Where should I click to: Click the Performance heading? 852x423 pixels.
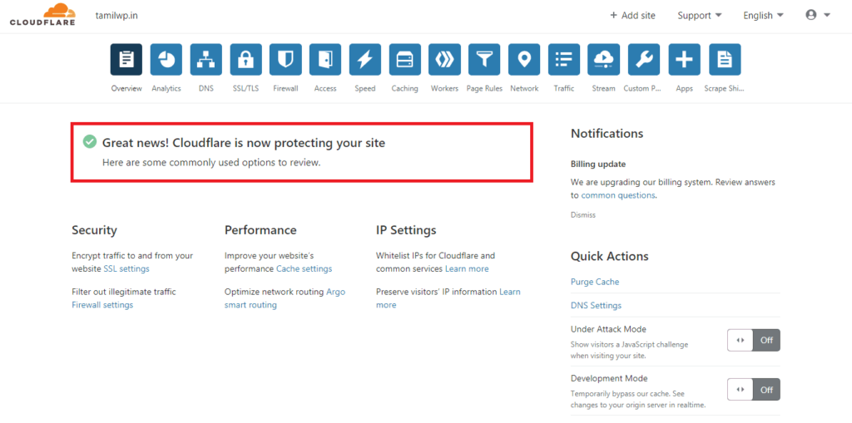tap(260, 230)
